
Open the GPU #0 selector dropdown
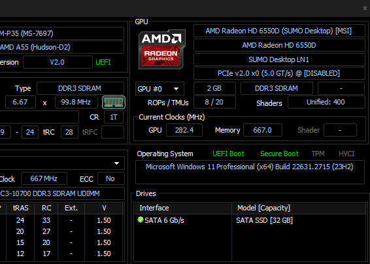pyautogui.click(x=160, y=89)
